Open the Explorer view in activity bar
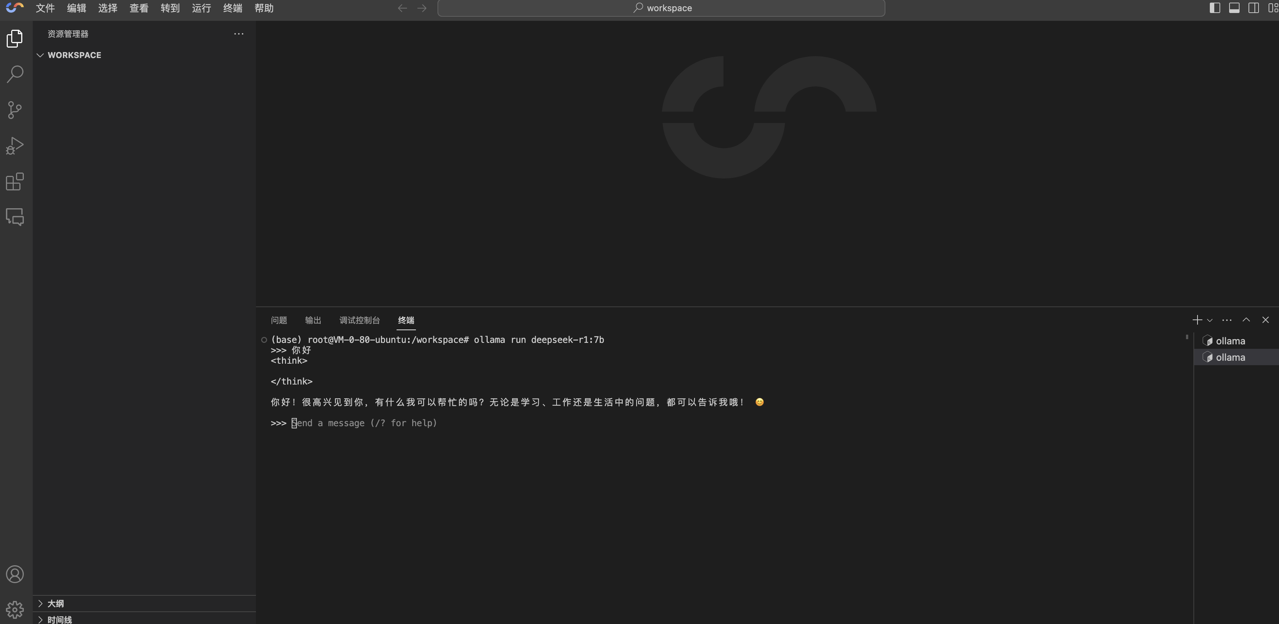 [x=15, y=38]
